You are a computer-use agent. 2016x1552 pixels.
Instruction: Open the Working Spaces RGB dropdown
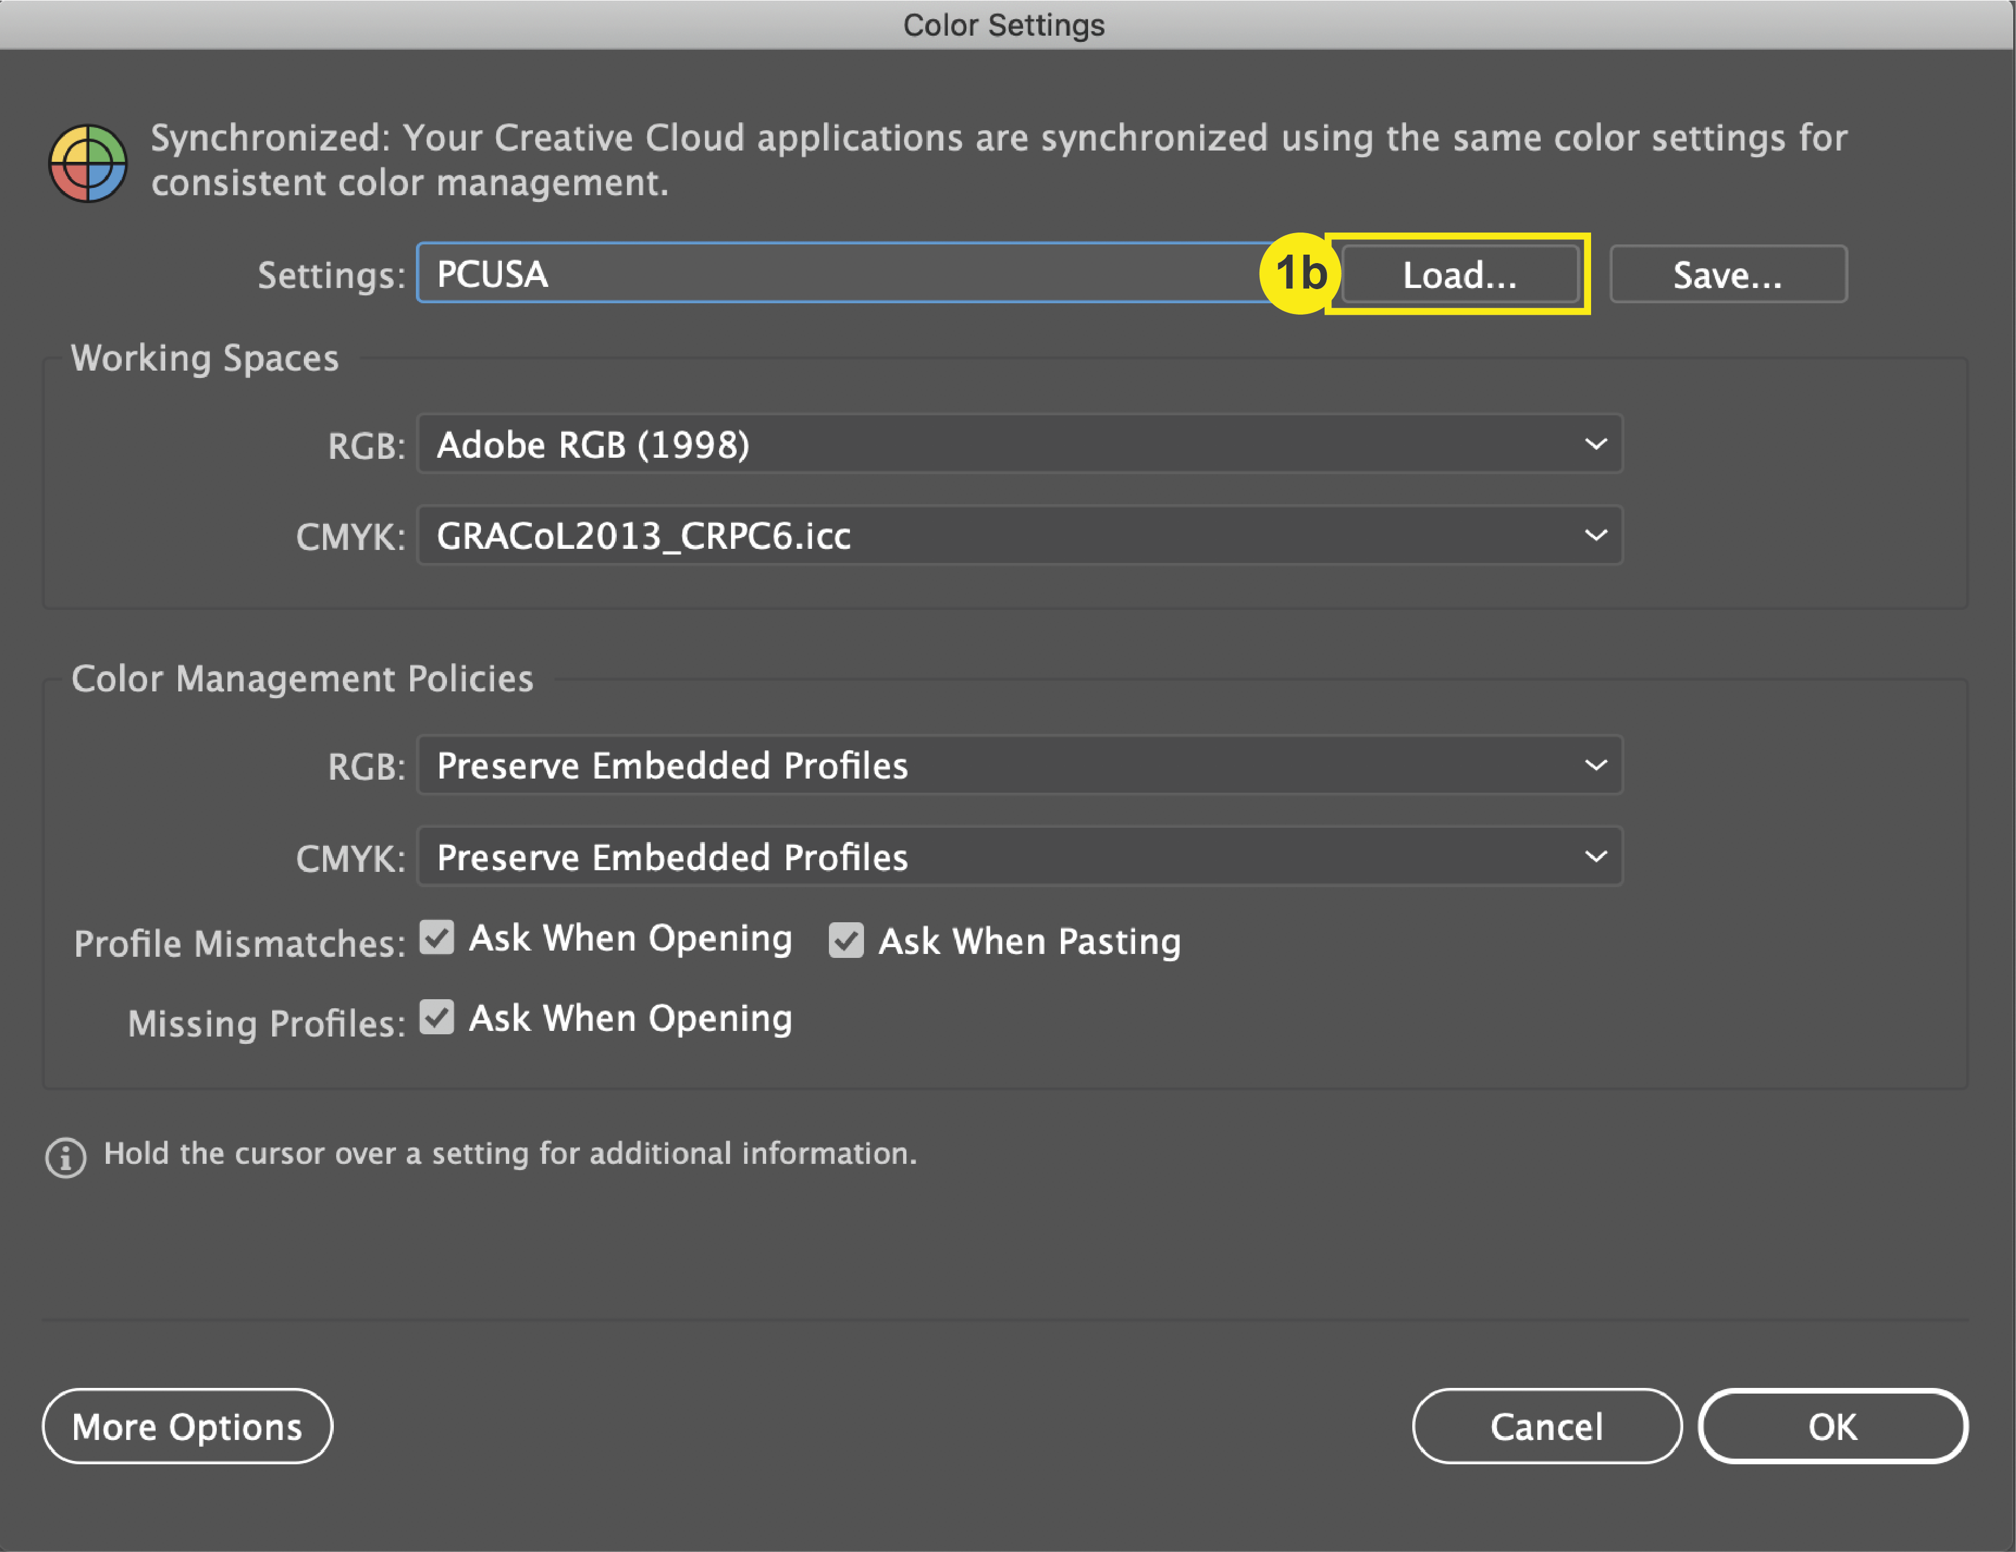click(1020, 444)
